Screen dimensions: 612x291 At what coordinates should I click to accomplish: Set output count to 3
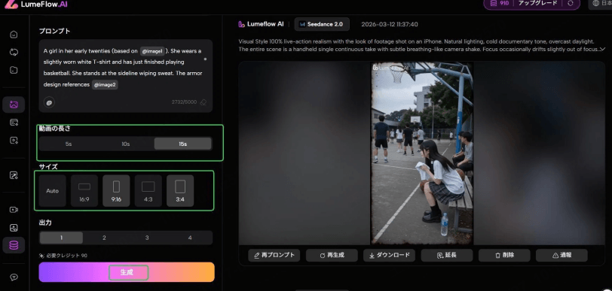point(147,238)
